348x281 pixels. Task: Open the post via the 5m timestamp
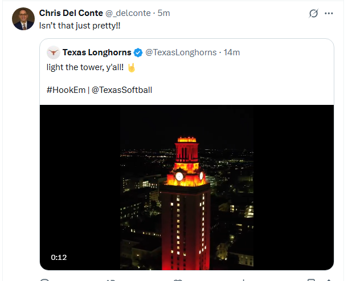point(164,13)
